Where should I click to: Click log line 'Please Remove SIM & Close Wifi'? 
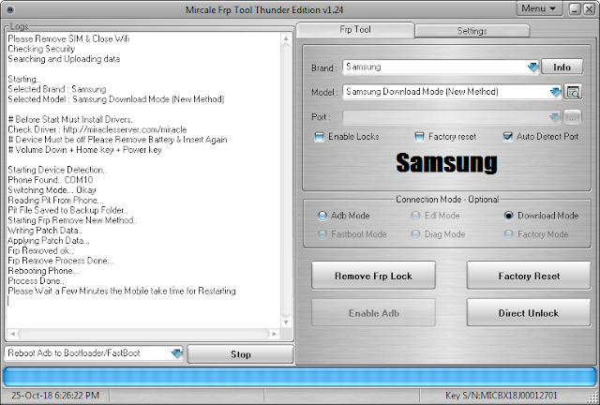(68, 38)
